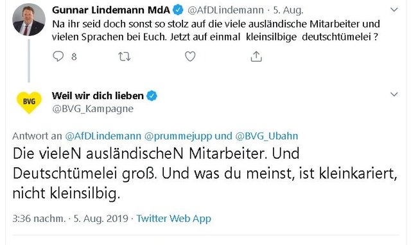Open the Weil wir dich lieben profile name
The width and height of the screenshot is (411, 245).
click(98, 96)
